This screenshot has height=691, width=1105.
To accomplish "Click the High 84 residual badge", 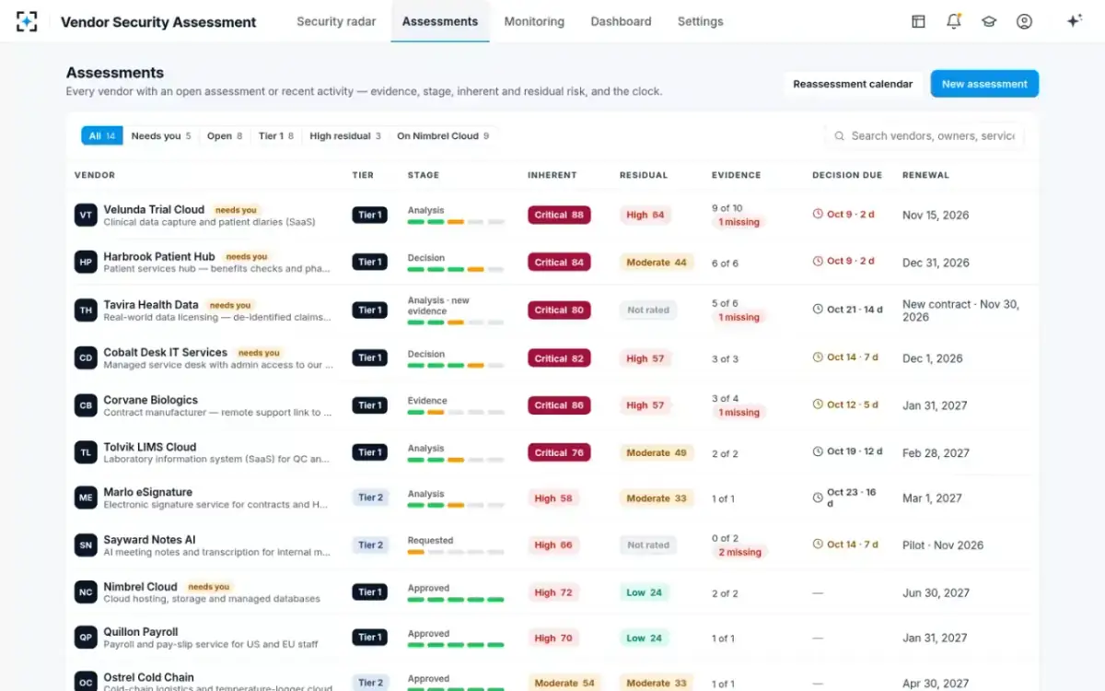I will [x=646, y=215].
